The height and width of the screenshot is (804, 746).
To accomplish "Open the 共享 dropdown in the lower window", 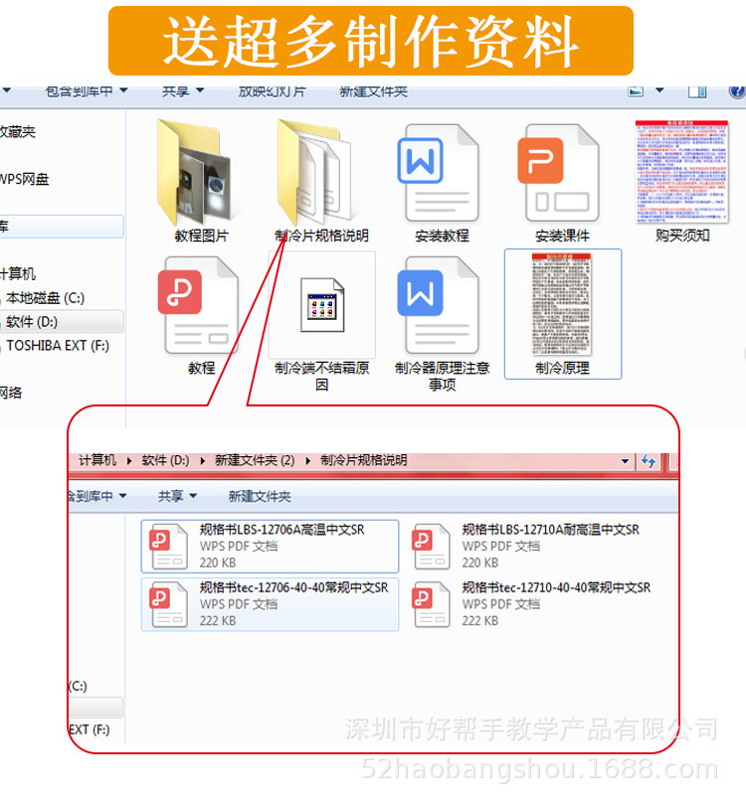I will point(177,496).
